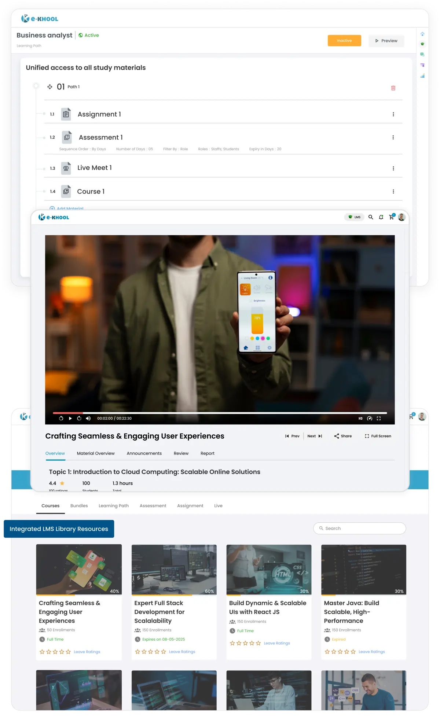This screenshot has width=440, height=718.
Task: Click the Full Screen button below the video
Action: pos(378,436)
